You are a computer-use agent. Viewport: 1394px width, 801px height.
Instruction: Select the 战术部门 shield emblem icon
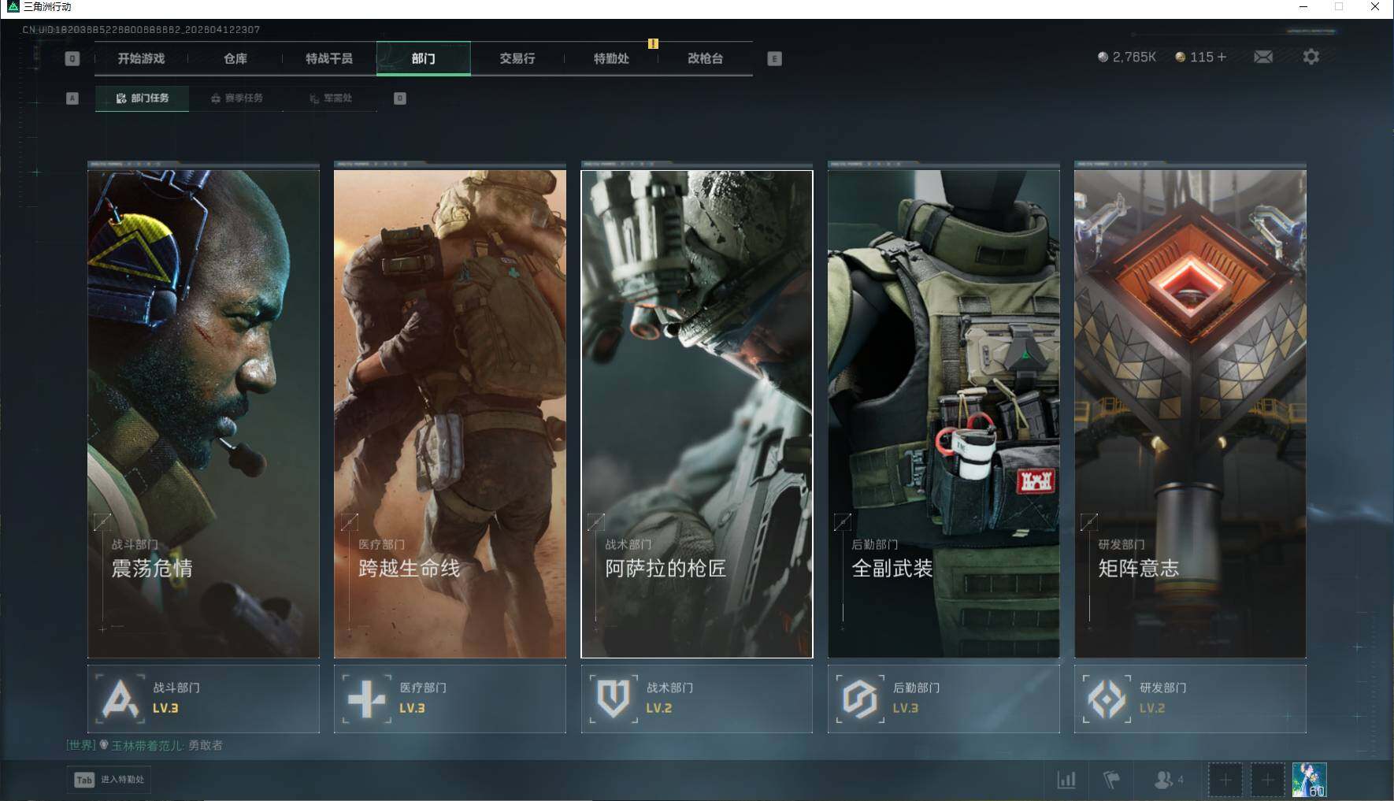(x=613, y=699)
